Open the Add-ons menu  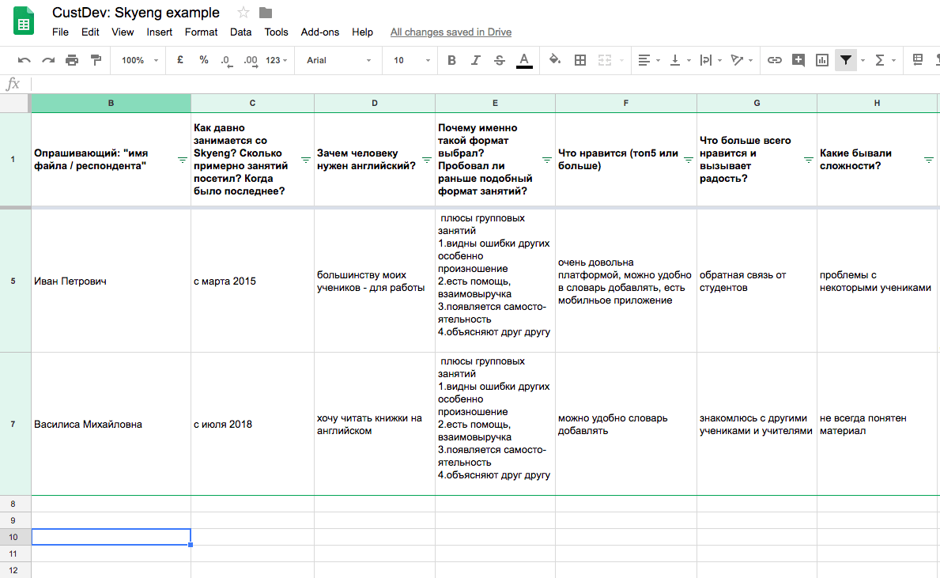(x=319, y=32)
